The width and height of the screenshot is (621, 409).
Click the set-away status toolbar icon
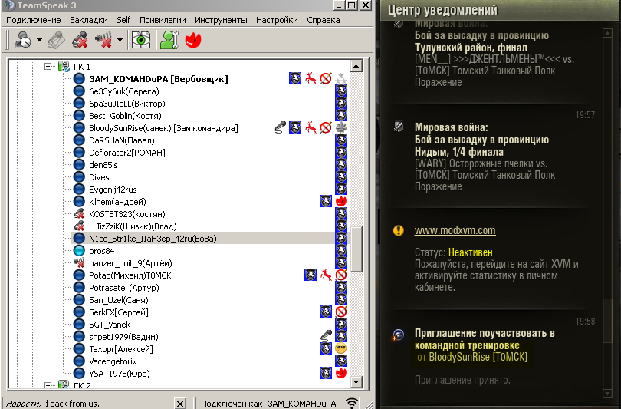click(x=23, y=40)
